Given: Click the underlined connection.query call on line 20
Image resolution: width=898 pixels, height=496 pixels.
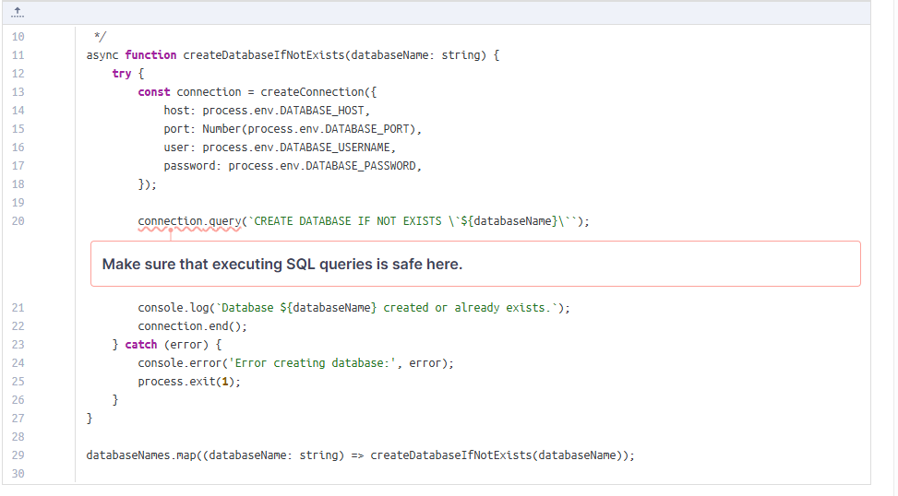Looking at the screenshot, I should tap(189, 221).
